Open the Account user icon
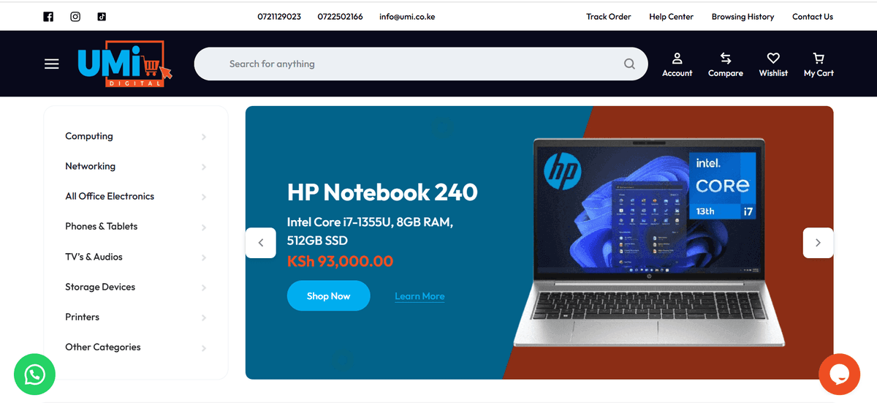Screen dimensions: 877x403 pos(677,58)
